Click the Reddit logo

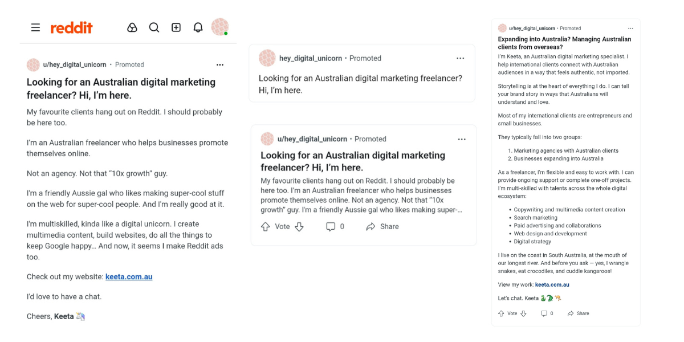coord(71,27)
